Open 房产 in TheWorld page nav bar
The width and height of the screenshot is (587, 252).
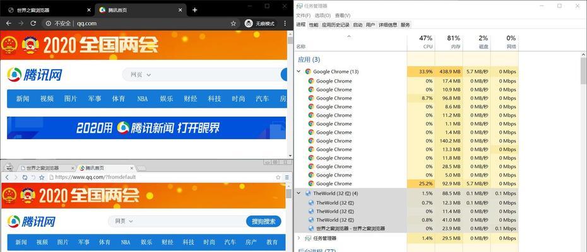pos(251,243)
